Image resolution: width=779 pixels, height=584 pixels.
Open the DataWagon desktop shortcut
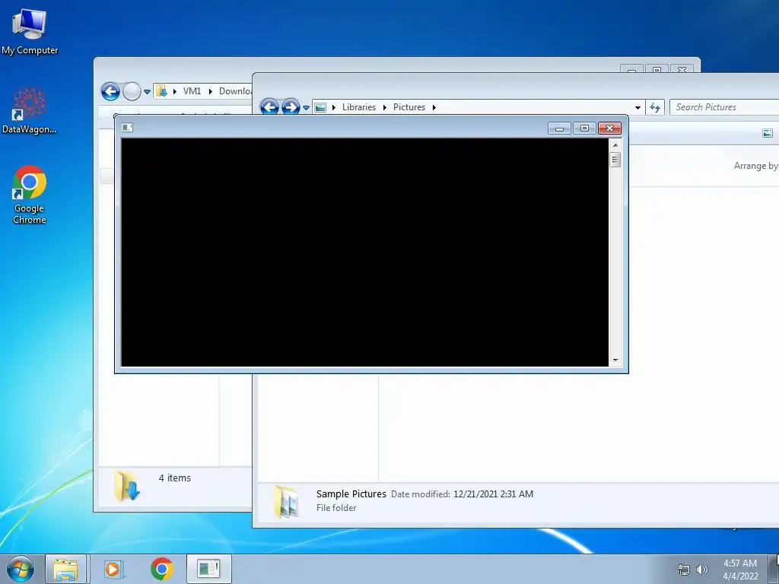(x=30, y=111)
